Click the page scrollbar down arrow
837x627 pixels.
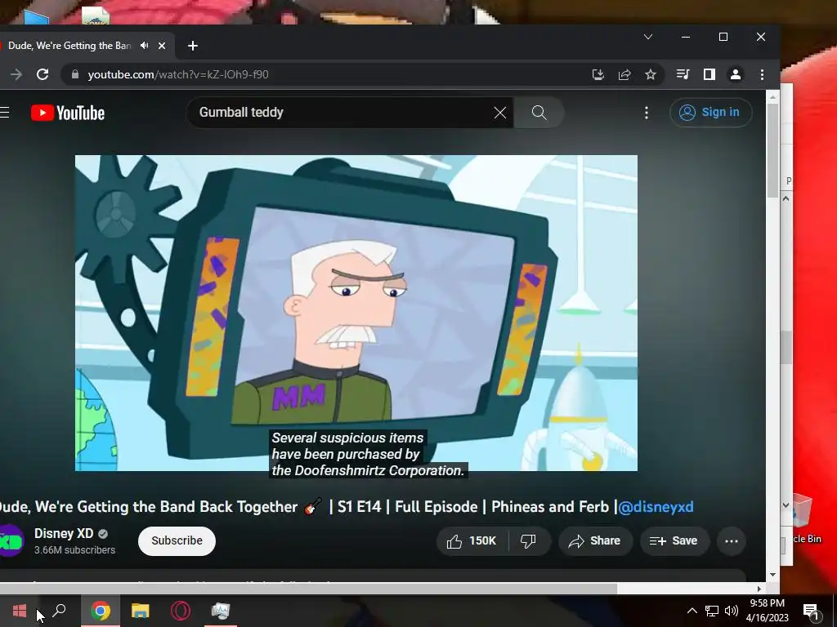coord(773,575)
